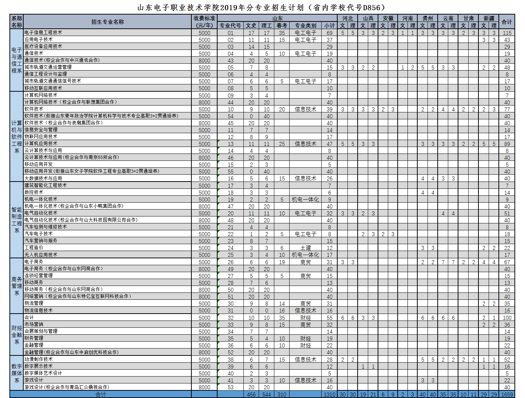Select the "专业代号" column header

coord(230,25)
